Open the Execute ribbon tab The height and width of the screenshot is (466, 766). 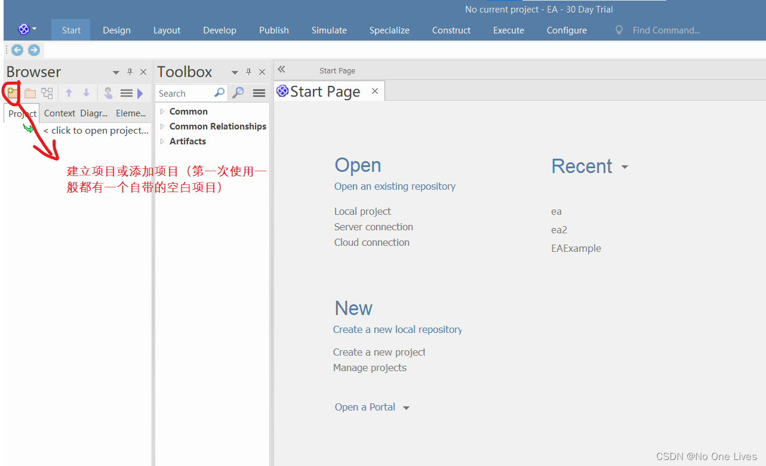click(509, 30)
